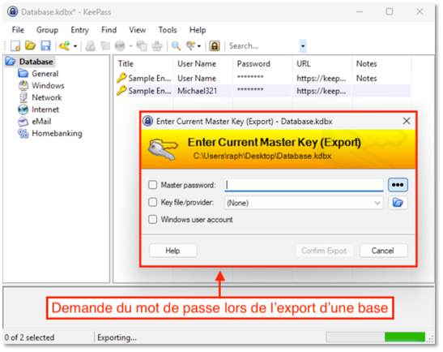443x352 pixels.
Task: Click the New database toolbar icon
Action: point(15,45)
